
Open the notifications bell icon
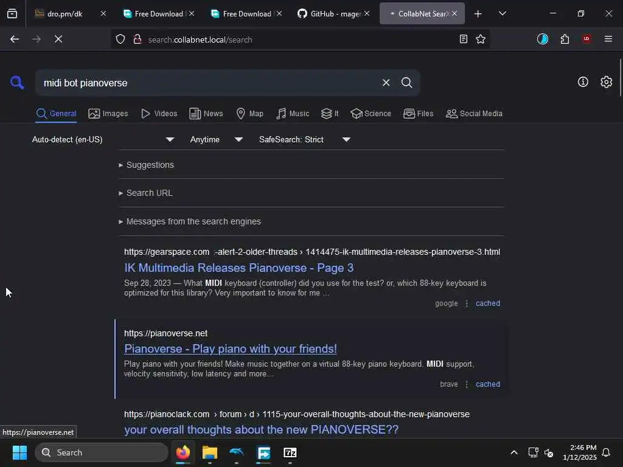click(607, 452)
